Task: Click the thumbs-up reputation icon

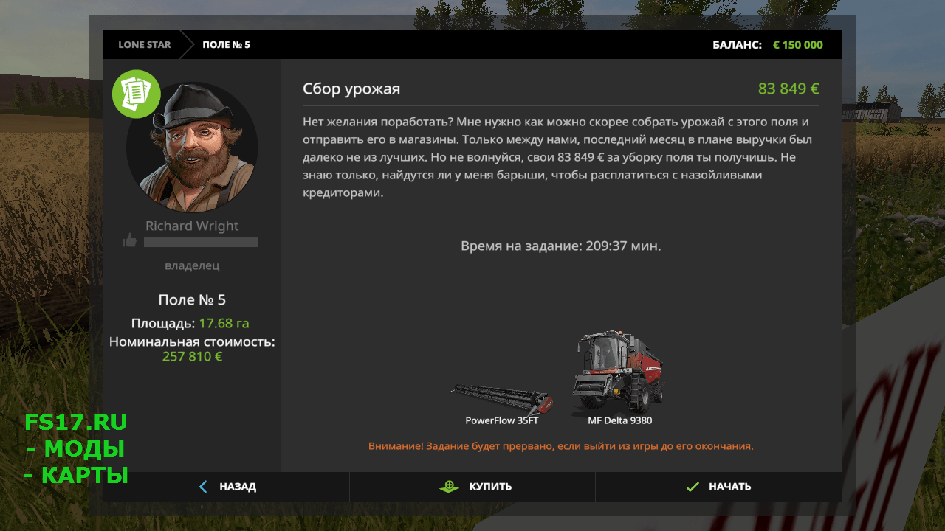Action: tap(129, 241)
